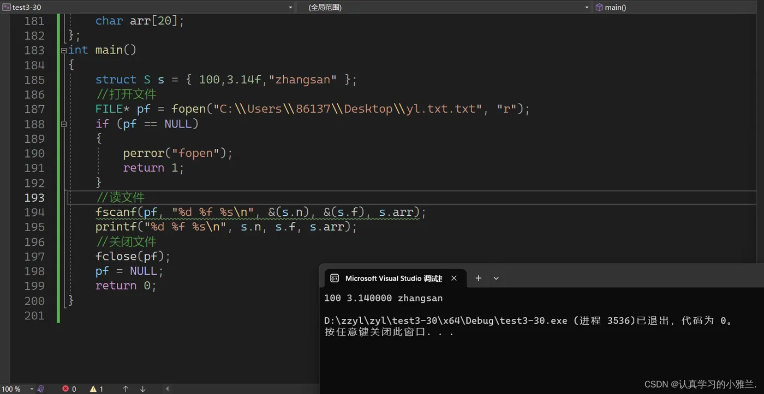Click the console output '100 3.140000 zhangsan'
Screen dimensions: 764x394
(x=383, y=298)
